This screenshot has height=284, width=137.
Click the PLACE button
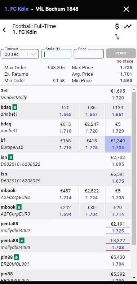pos(121,53)
